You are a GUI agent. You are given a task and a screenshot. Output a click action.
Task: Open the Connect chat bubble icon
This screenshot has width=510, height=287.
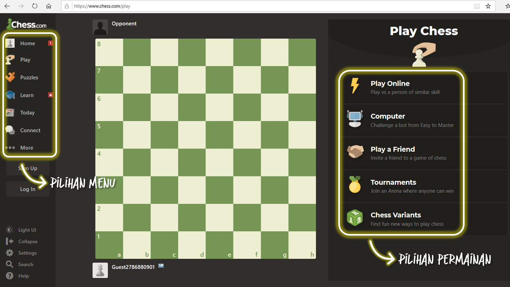click(x=10, y=130)
